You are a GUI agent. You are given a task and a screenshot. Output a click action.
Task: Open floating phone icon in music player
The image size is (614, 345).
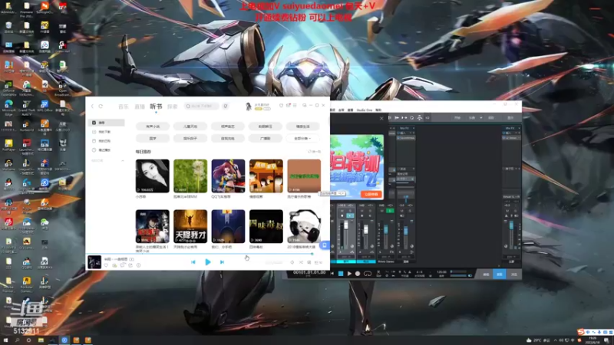pos(324,245)
